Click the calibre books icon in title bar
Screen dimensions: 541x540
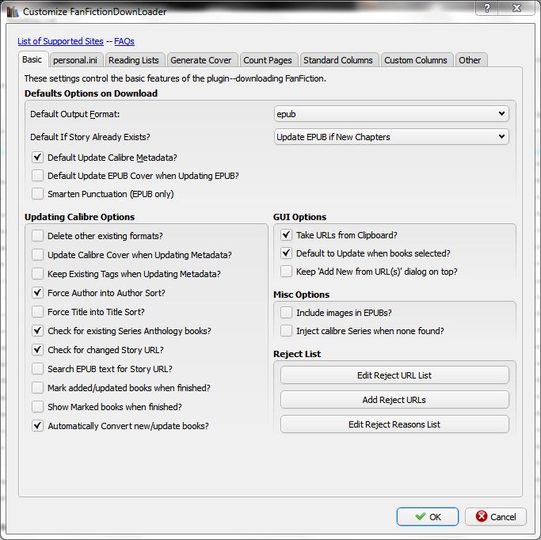coord(13,12)
